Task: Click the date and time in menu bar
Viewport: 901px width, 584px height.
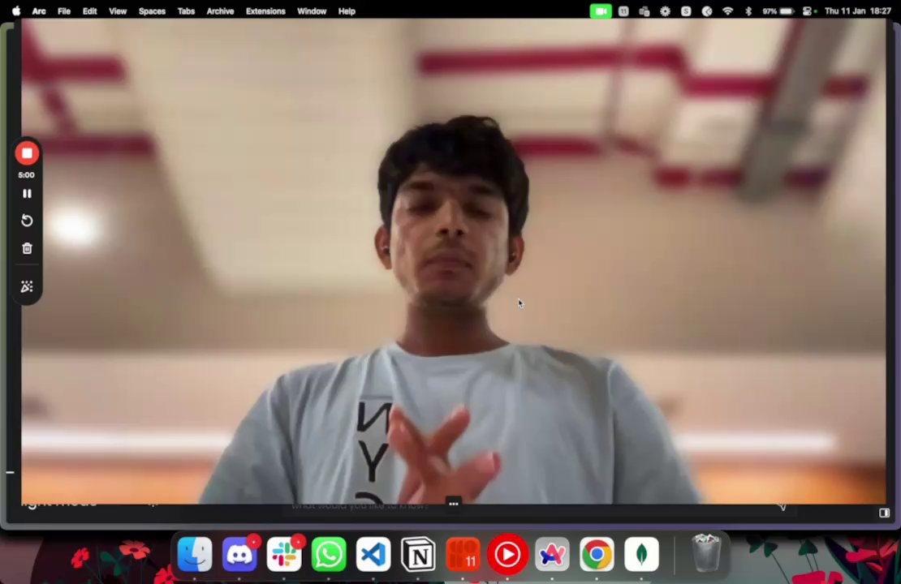Action: tap(857, 11)
